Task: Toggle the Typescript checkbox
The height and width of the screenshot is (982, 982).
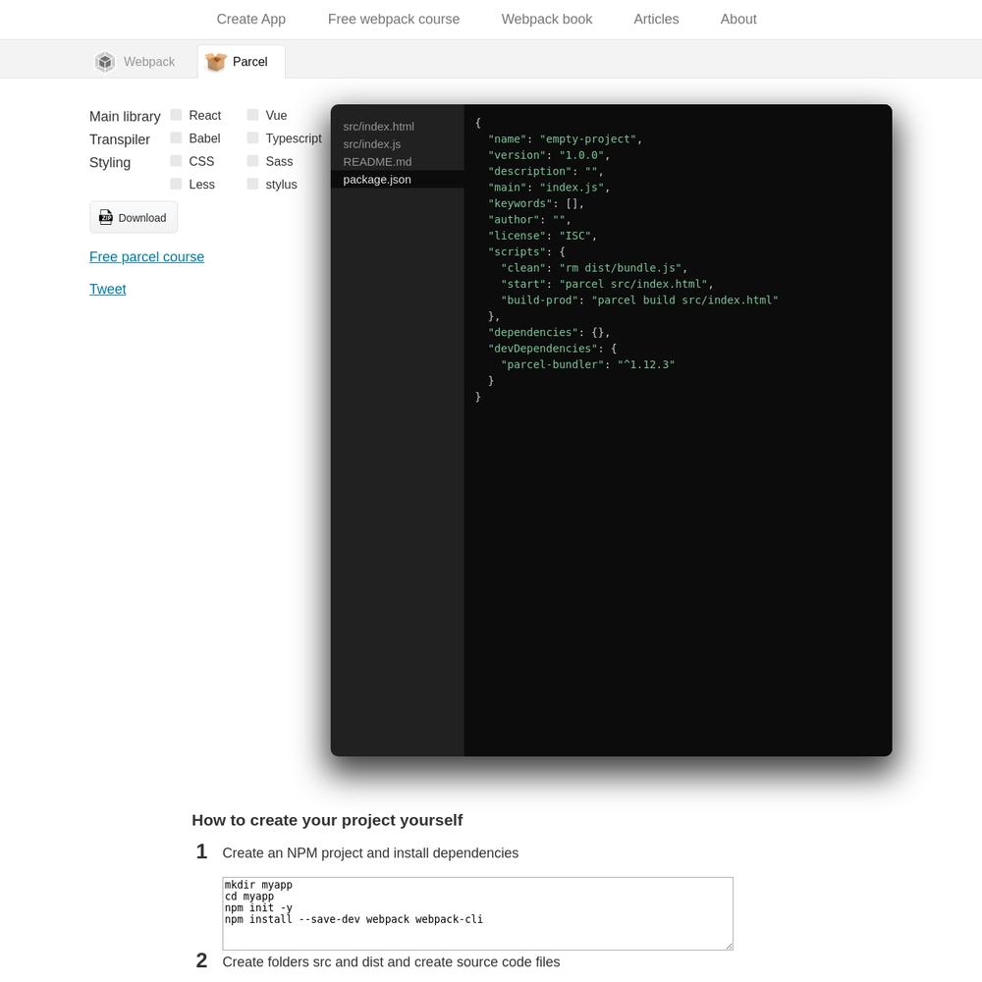Action: coord(252,137)
